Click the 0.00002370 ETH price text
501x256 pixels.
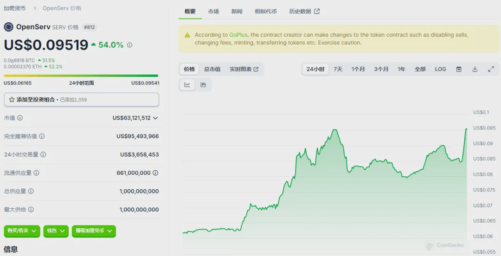click(x=23, y=67)
